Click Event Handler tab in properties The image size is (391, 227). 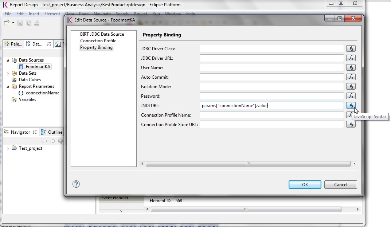tap(121, 199)
